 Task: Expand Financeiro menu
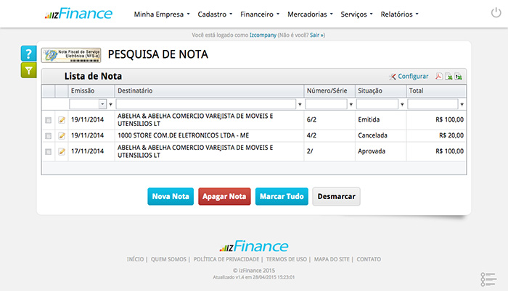(x=260, y=14)
